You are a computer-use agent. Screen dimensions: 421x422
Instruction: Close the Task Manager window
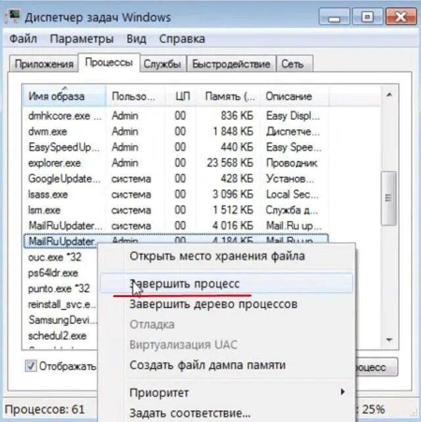click(x=401, y=16)
